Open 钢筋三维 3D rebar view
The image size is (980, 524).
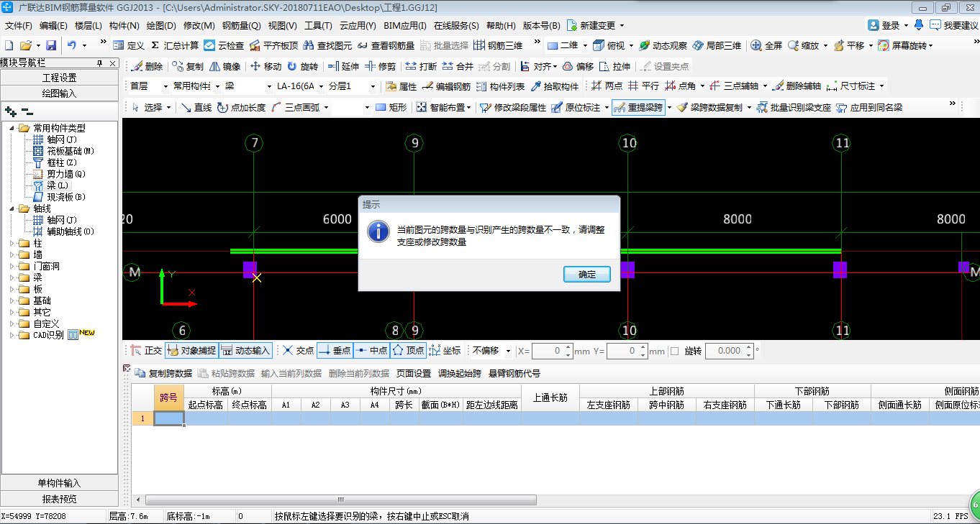(x=499, y=45)
